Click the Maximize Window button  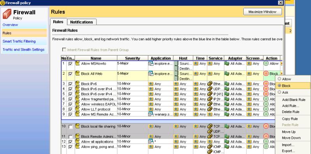(262, 12)
